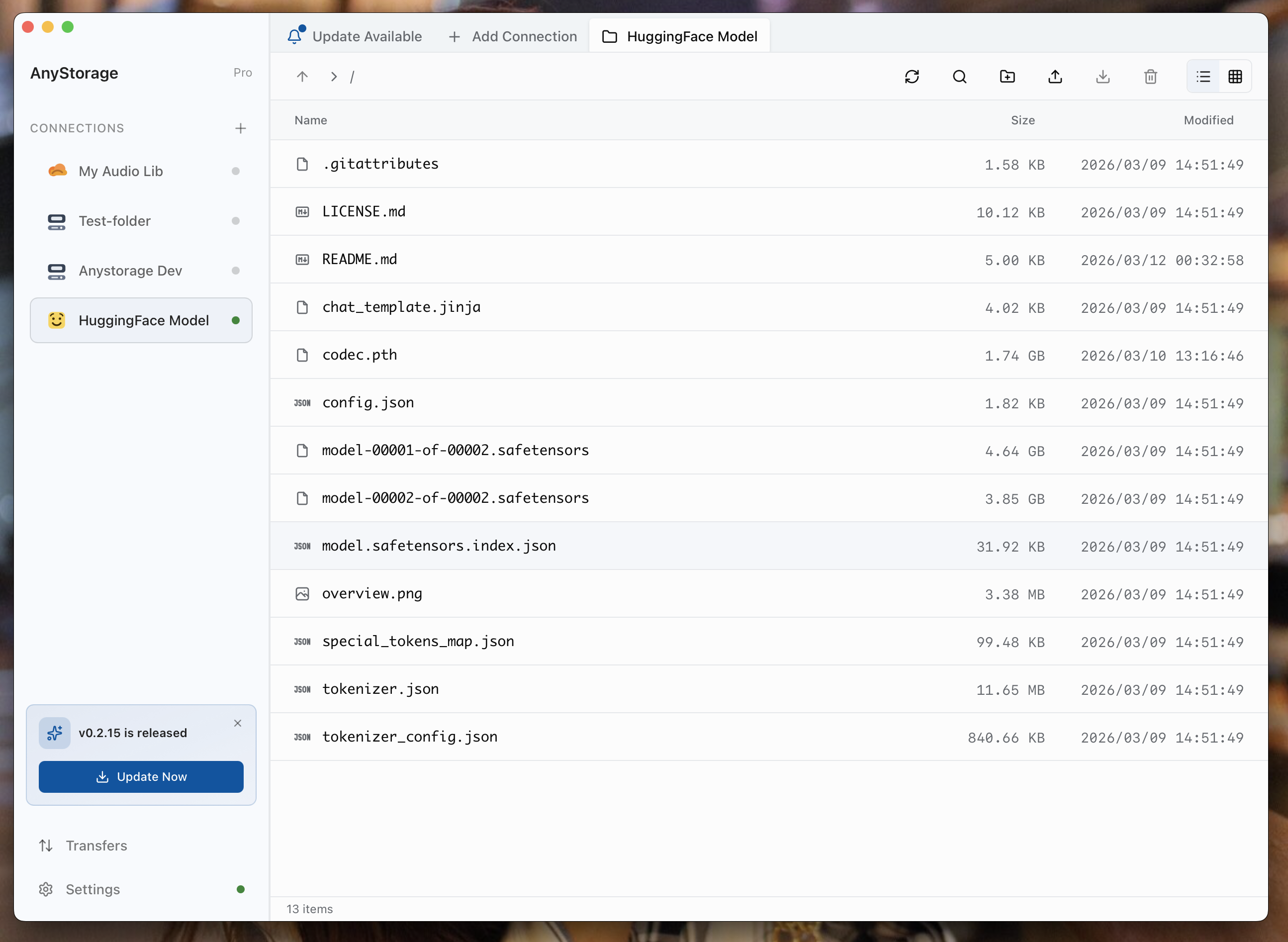Switch to grid view

tap(1236, 77)
